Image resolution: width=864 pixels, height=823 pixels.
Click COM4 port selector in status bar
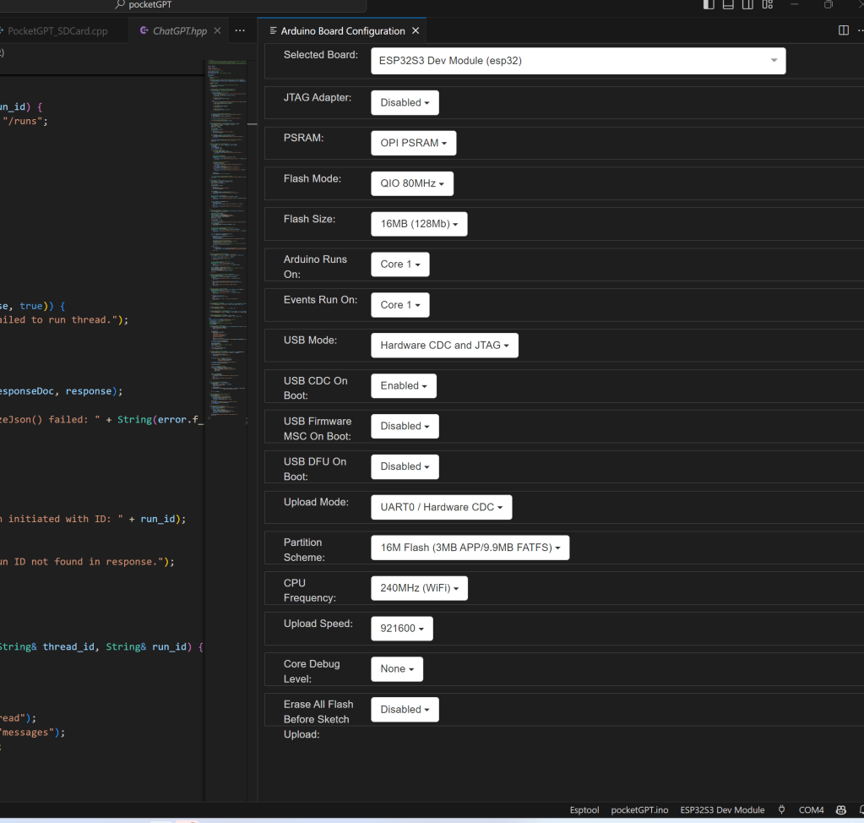coord(811,809)
